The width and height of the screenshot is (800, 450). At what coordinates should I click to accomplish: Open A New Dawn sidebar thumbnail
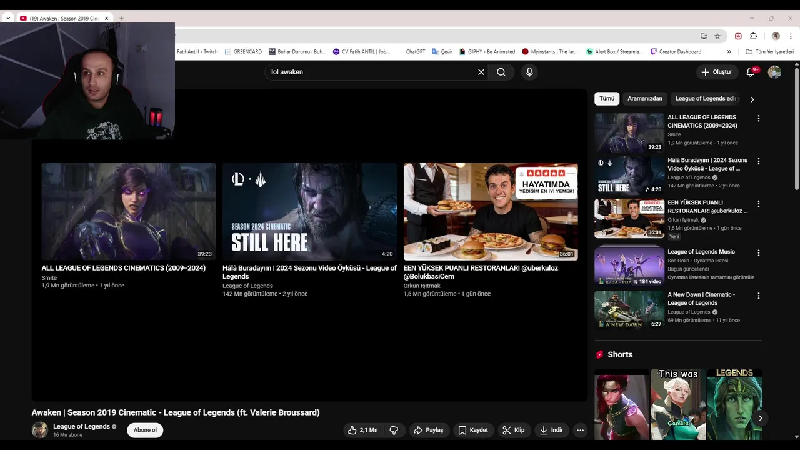click(x=629, y=309)
